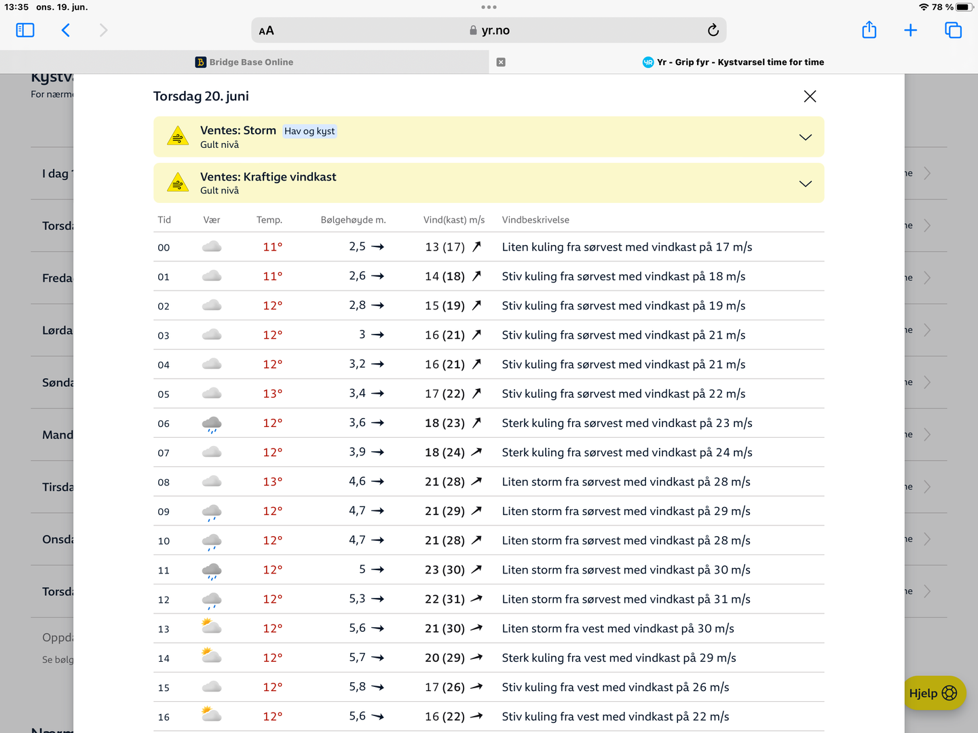This screenshot has height=733, width=978.
Task: Reload the yr.no page
Action: (713, 30)
